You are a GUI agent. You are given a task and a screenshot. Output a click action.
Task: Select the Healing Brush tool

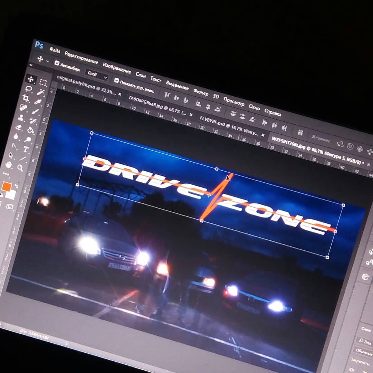click(x=23, y=107)
